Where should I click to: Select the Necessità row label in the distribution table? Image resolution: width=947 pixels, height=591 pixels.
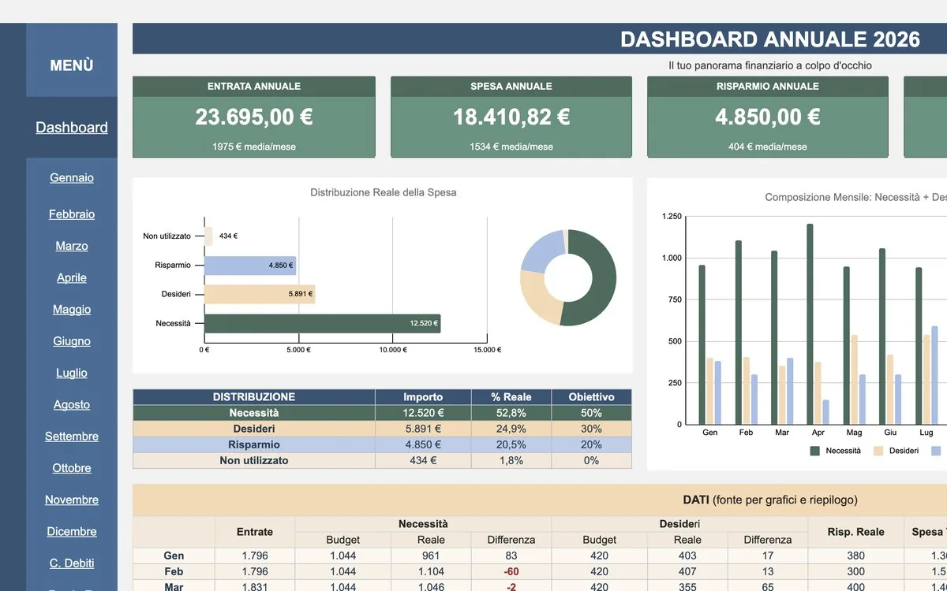coord(254,413)
